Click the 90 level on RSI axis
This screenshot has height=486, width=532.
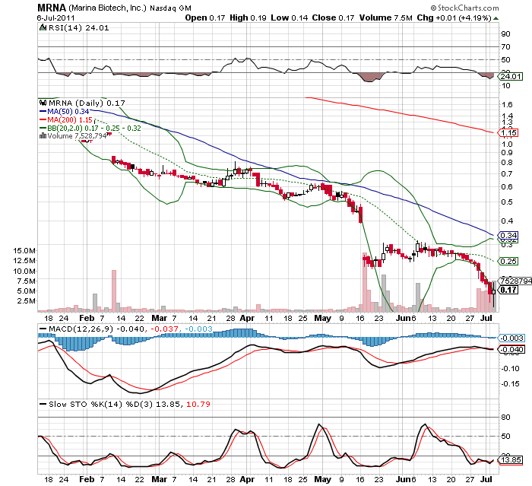(505, 33)
